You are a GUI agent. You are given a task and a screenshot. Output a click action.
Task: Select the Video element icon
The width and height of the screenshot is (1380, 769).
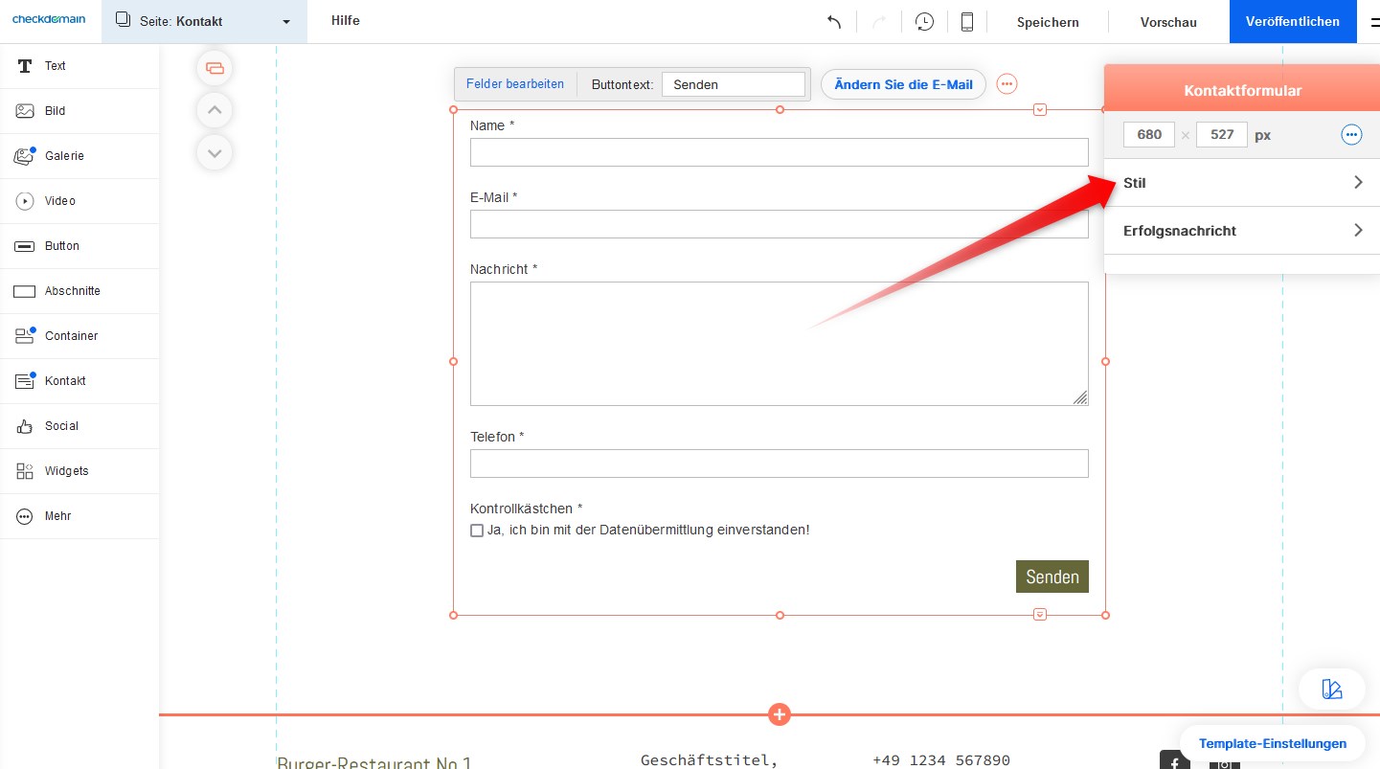(x=26, y=201)
